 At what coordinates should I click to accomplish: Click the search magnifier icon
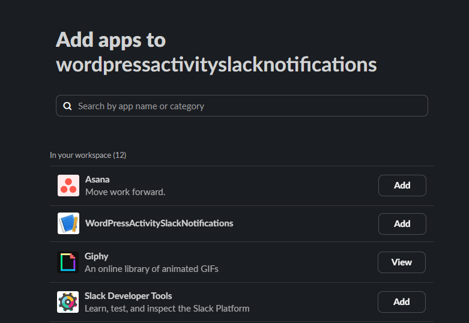(x=68, y=106)
